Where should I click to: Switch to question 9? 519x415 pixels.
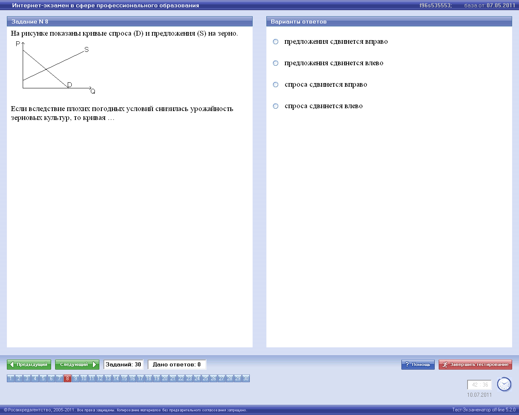(x=75, y=379)
